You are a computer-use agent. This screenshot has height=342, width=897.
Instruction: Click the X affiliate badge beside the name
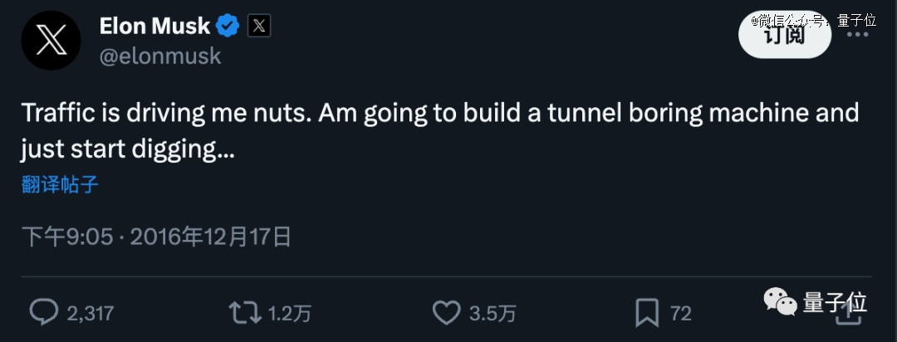[258, 27]
